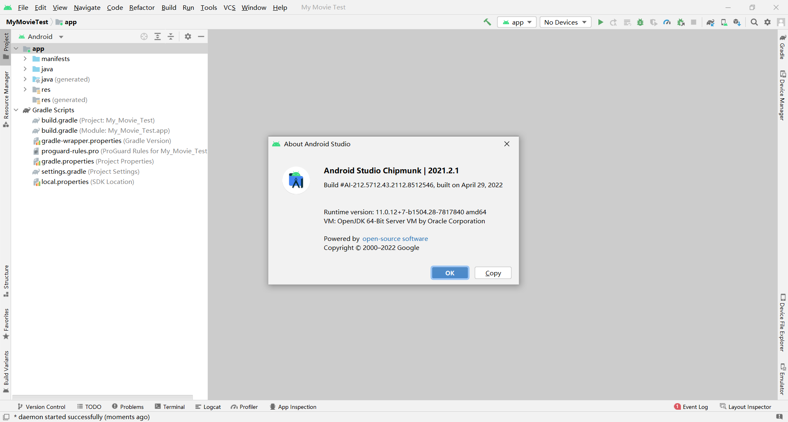Viewport: 788px width, 422px height.
Task: Open the SDK Manager icon in toolbar
Action: coord(737,22)
